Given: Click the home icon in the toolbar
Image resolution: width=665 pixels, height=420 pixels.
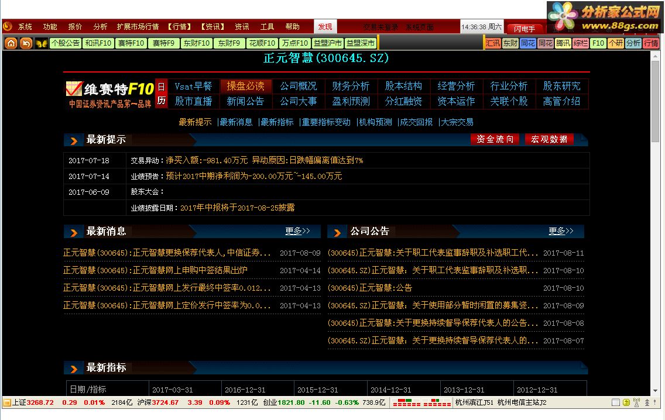Looking at the screenshot, I should coord(11,43).
